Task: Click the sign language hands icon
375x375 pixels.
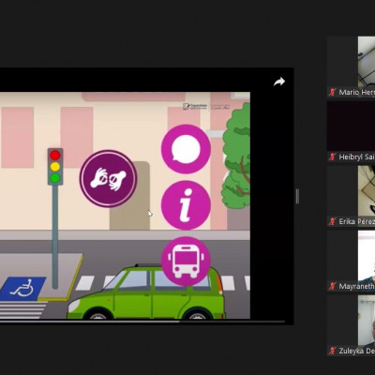Action: 108,178
